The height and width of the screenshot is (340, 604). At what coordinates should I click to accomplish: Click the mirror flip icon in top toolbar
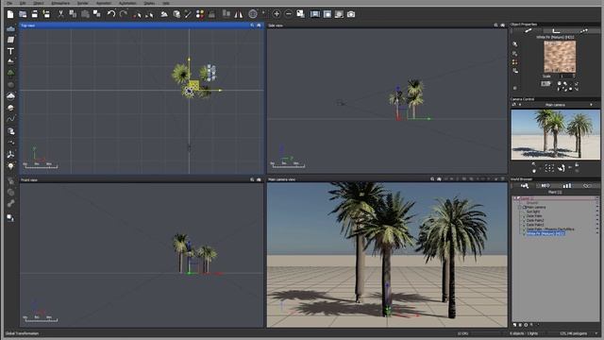click(x=239, y=14)
